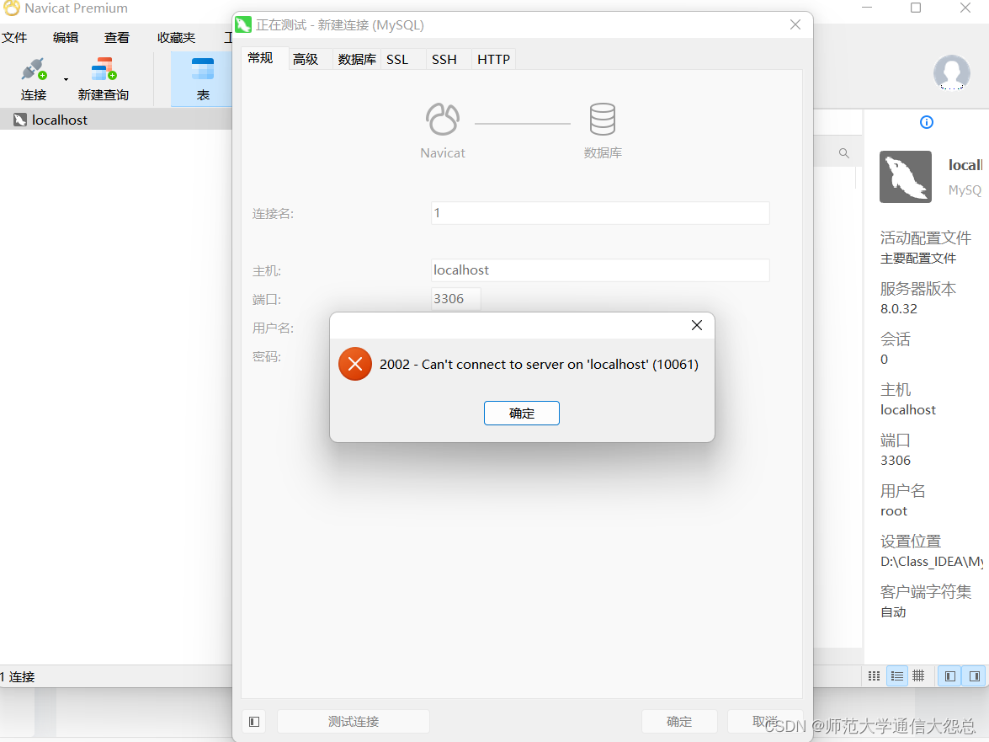Click the red error icon

355,364
